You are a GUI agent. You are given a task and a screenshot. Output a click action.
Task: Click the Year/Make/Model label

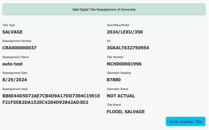[x=118, y=25]
